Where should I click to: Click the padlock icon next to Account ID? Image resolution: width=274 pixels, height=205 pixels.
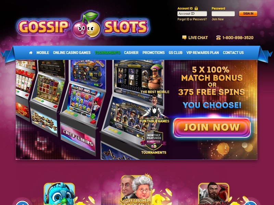coord(196,8)
